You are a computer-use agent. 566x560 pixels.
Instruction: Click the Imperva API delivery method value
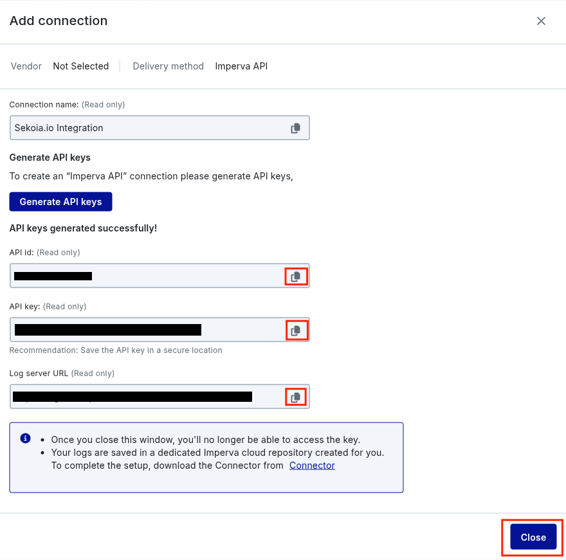coord(241,66)
